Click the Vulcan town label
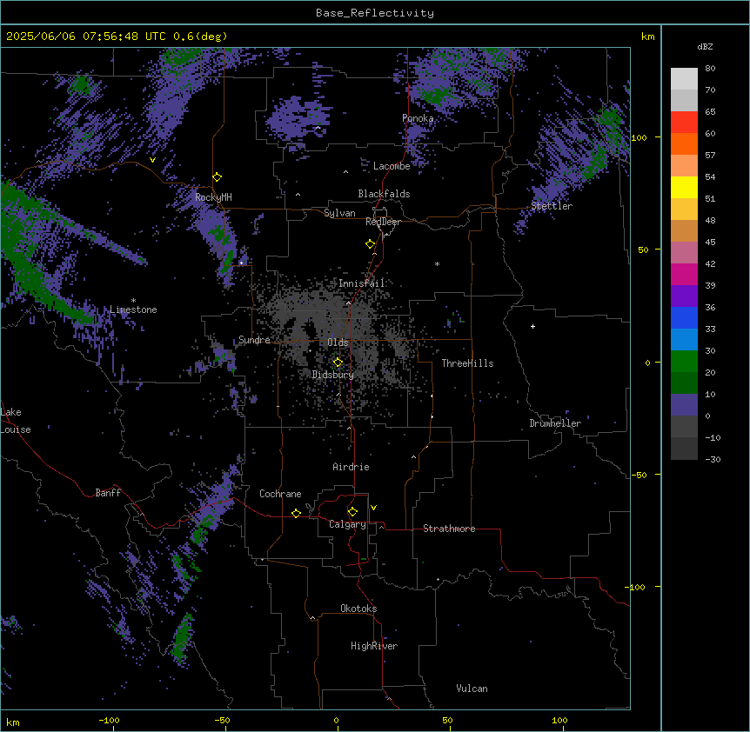 pos(472,689)
